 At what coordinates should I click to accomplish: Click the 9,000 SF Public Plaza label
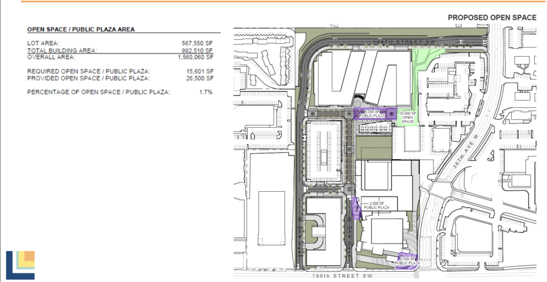coord(372,113)
